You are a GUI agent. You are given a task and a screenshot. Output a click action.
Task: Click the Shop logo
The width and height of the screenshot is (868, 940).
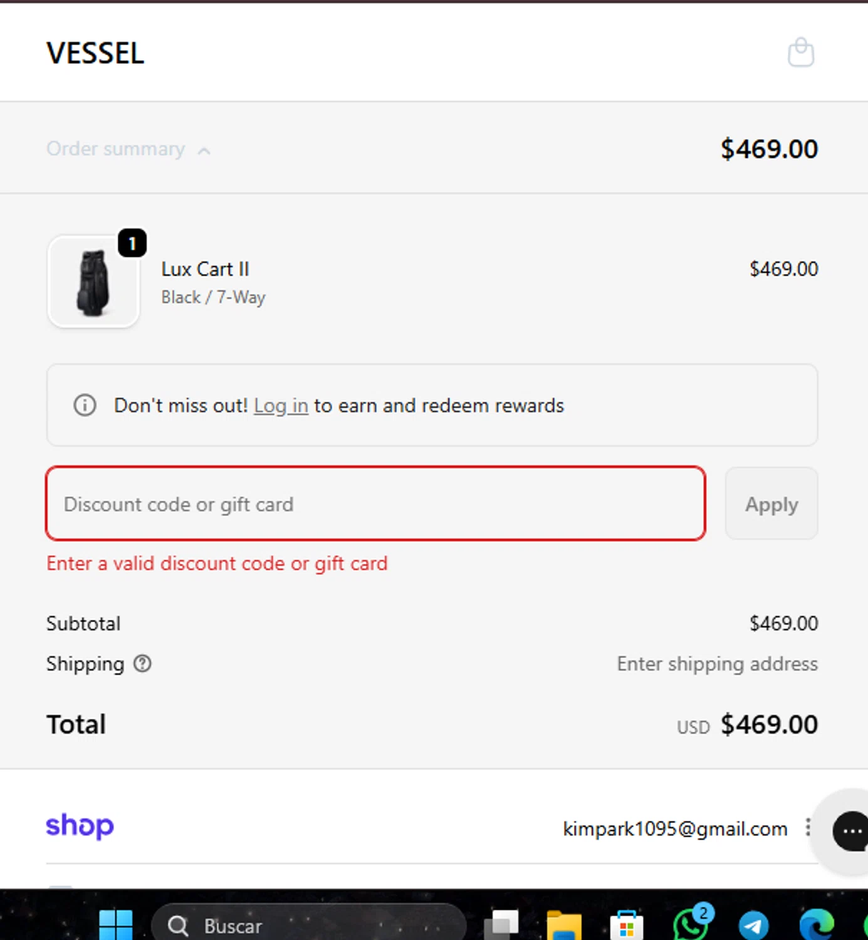pyautogui.click(x=80, y=826)
